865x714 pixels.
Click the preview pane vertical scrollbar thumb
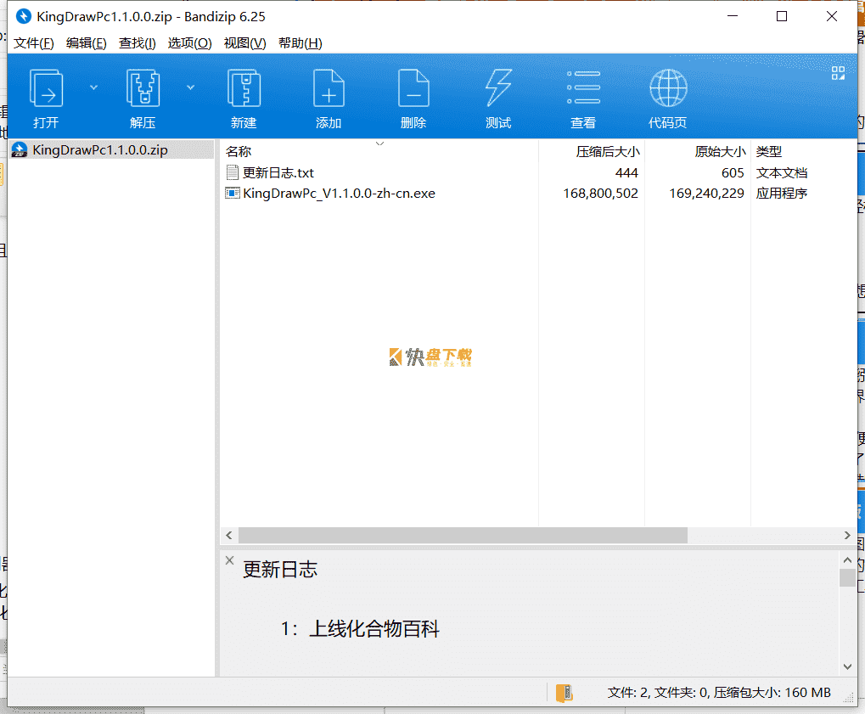847,577
